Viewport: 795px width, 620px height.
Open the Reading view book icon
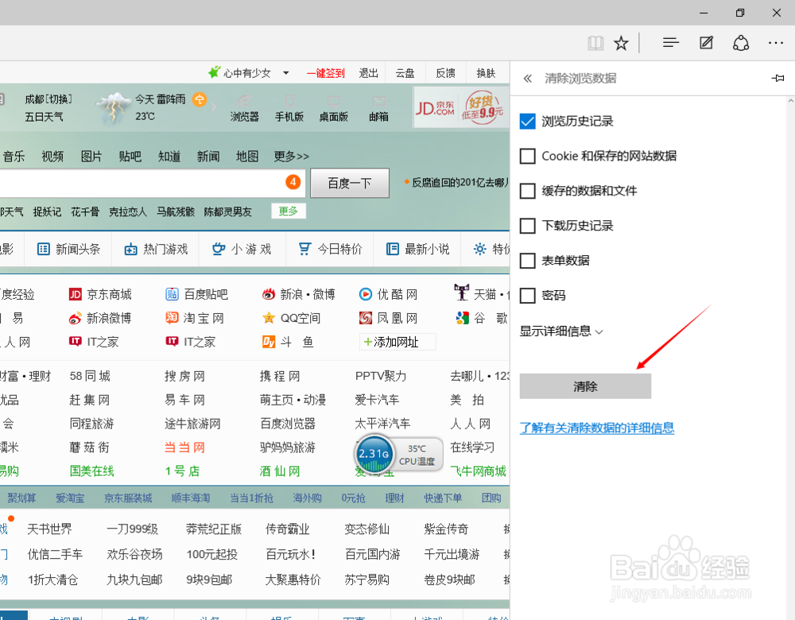click(x=595, y=43)
